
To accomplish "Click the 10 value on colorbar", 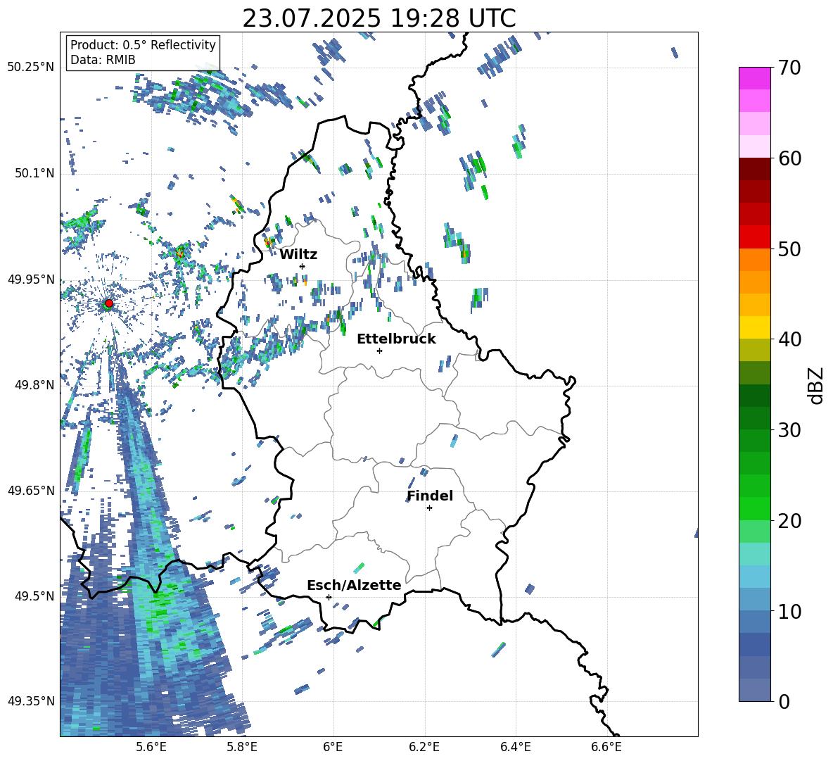I will [789, 611].
